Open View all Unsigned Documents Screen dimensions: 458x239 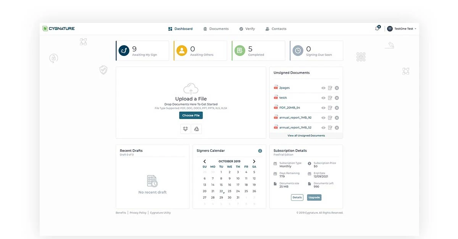306,135
